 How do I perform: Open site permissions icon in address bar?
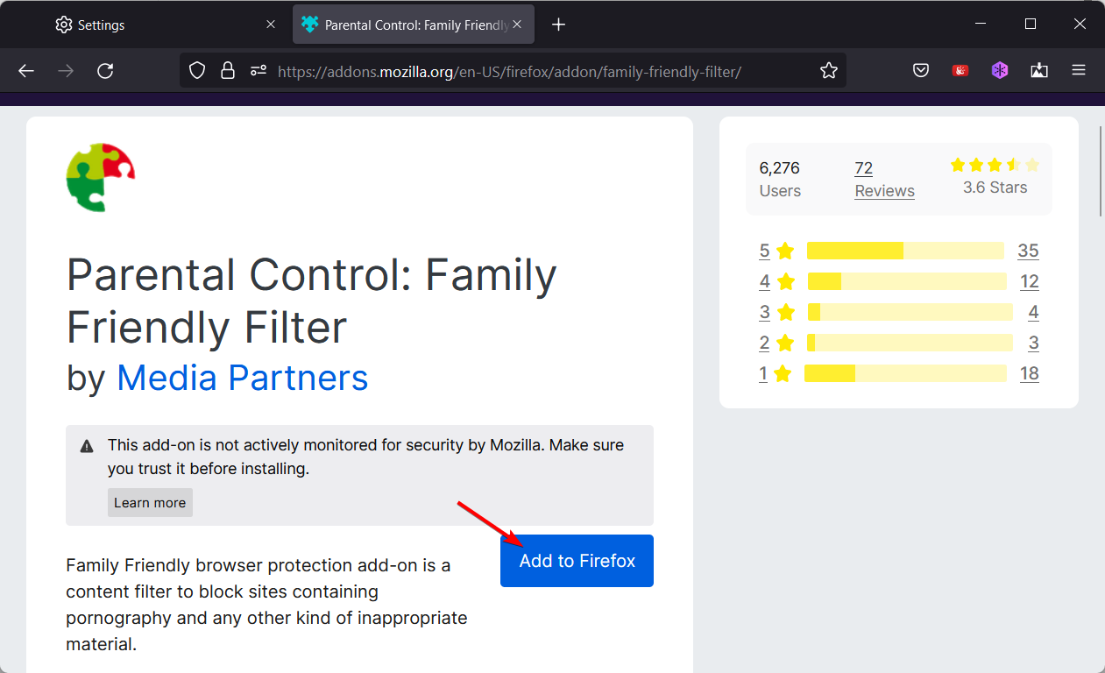[x=258, y=71]
